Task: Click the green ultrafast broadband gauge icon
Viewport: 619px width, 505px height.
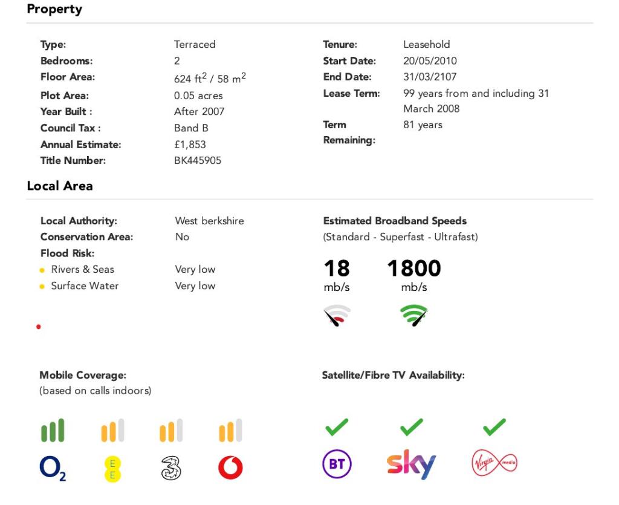Action: 413,315
